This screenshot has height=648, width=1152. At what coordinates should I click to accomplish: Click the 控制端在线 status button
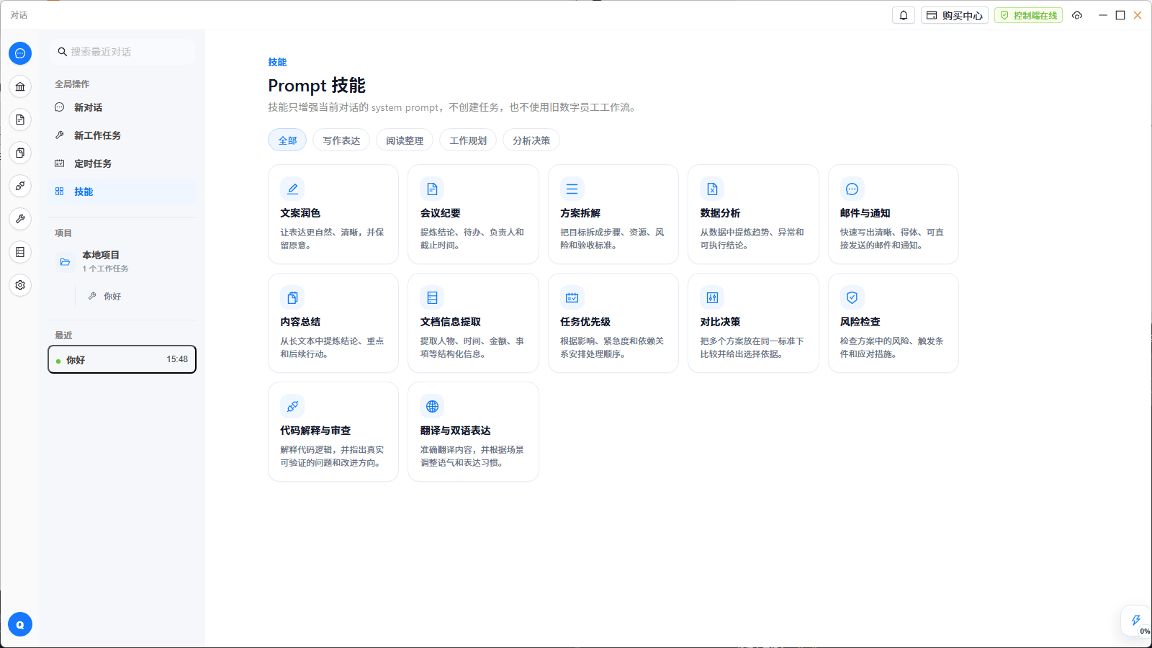pos(1028,15)
